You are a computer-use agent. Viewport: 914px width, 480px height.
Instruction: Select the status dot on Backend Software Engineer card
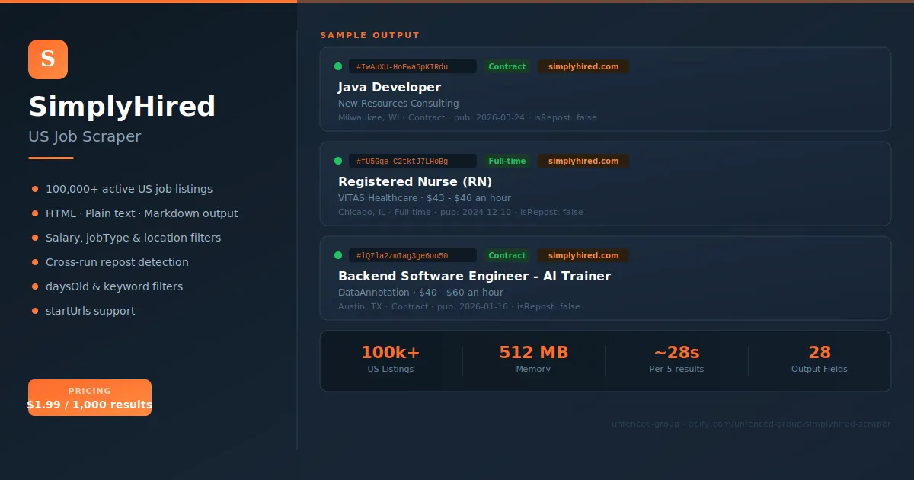(x=338, y=255)
